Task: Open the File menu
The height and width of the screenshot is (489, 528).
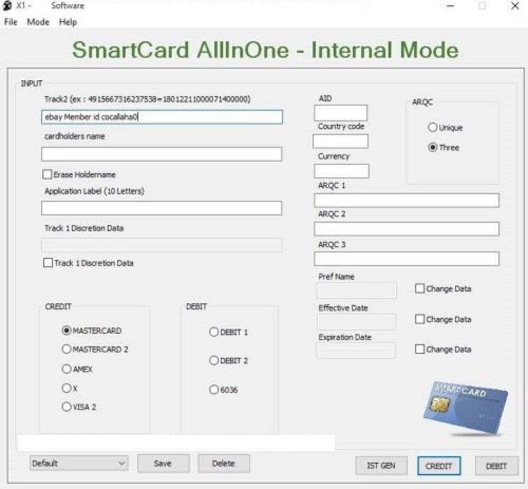Action: pos(10,22)
